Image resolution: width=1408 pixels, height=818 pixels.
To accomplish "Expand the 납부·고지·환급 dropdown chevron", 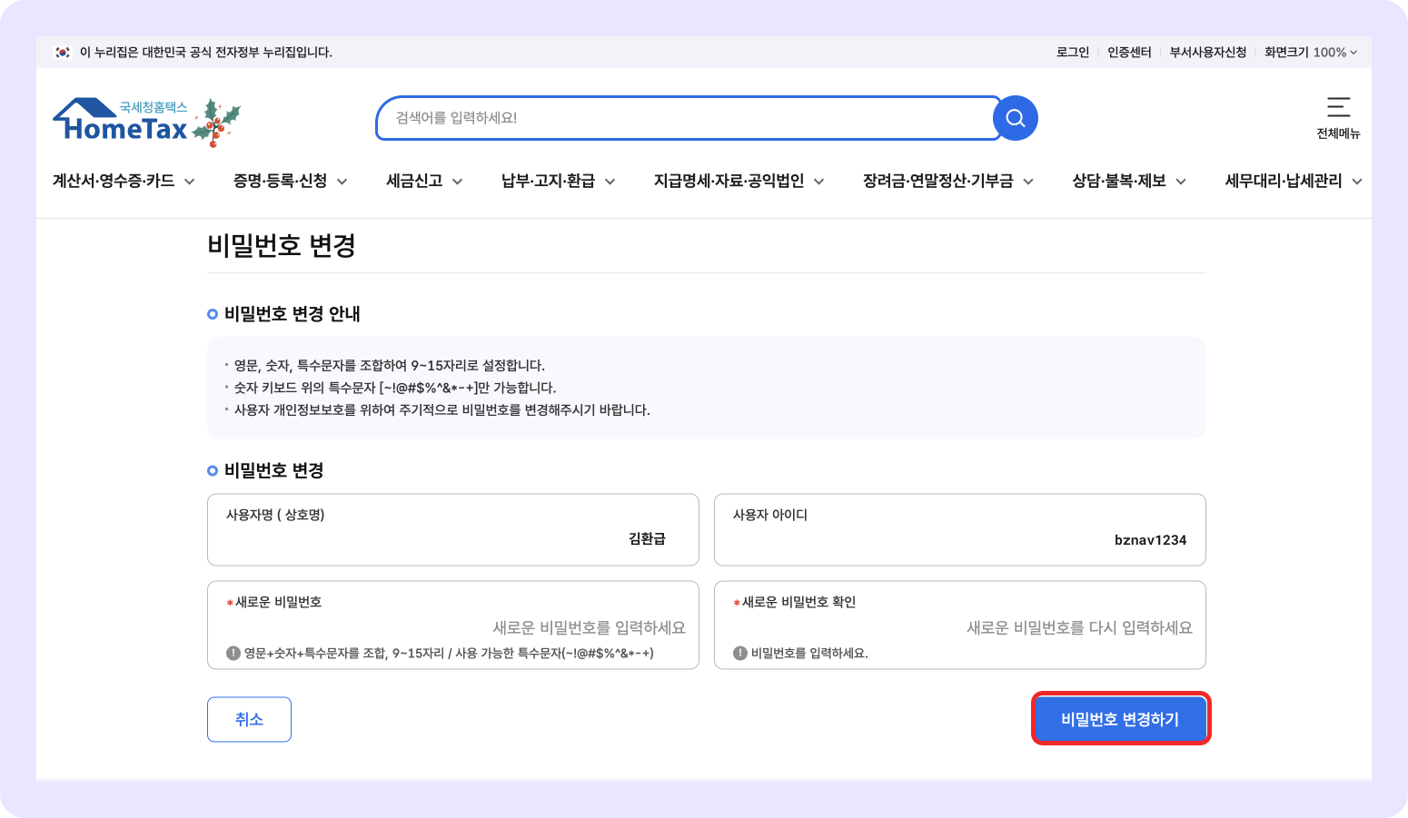I will pos(611,181).
